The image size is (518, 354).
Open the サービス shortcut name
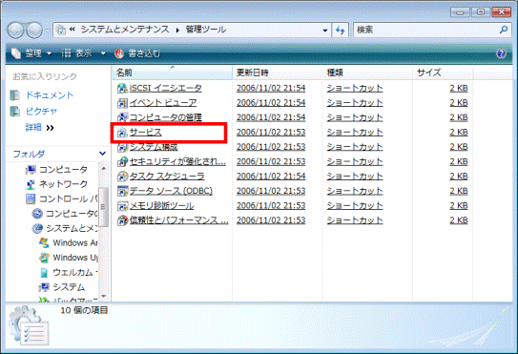click(146, 133)
